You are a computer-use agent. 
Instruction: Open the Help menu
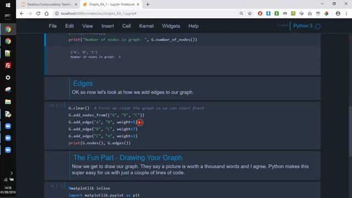(x=193, y=26)
